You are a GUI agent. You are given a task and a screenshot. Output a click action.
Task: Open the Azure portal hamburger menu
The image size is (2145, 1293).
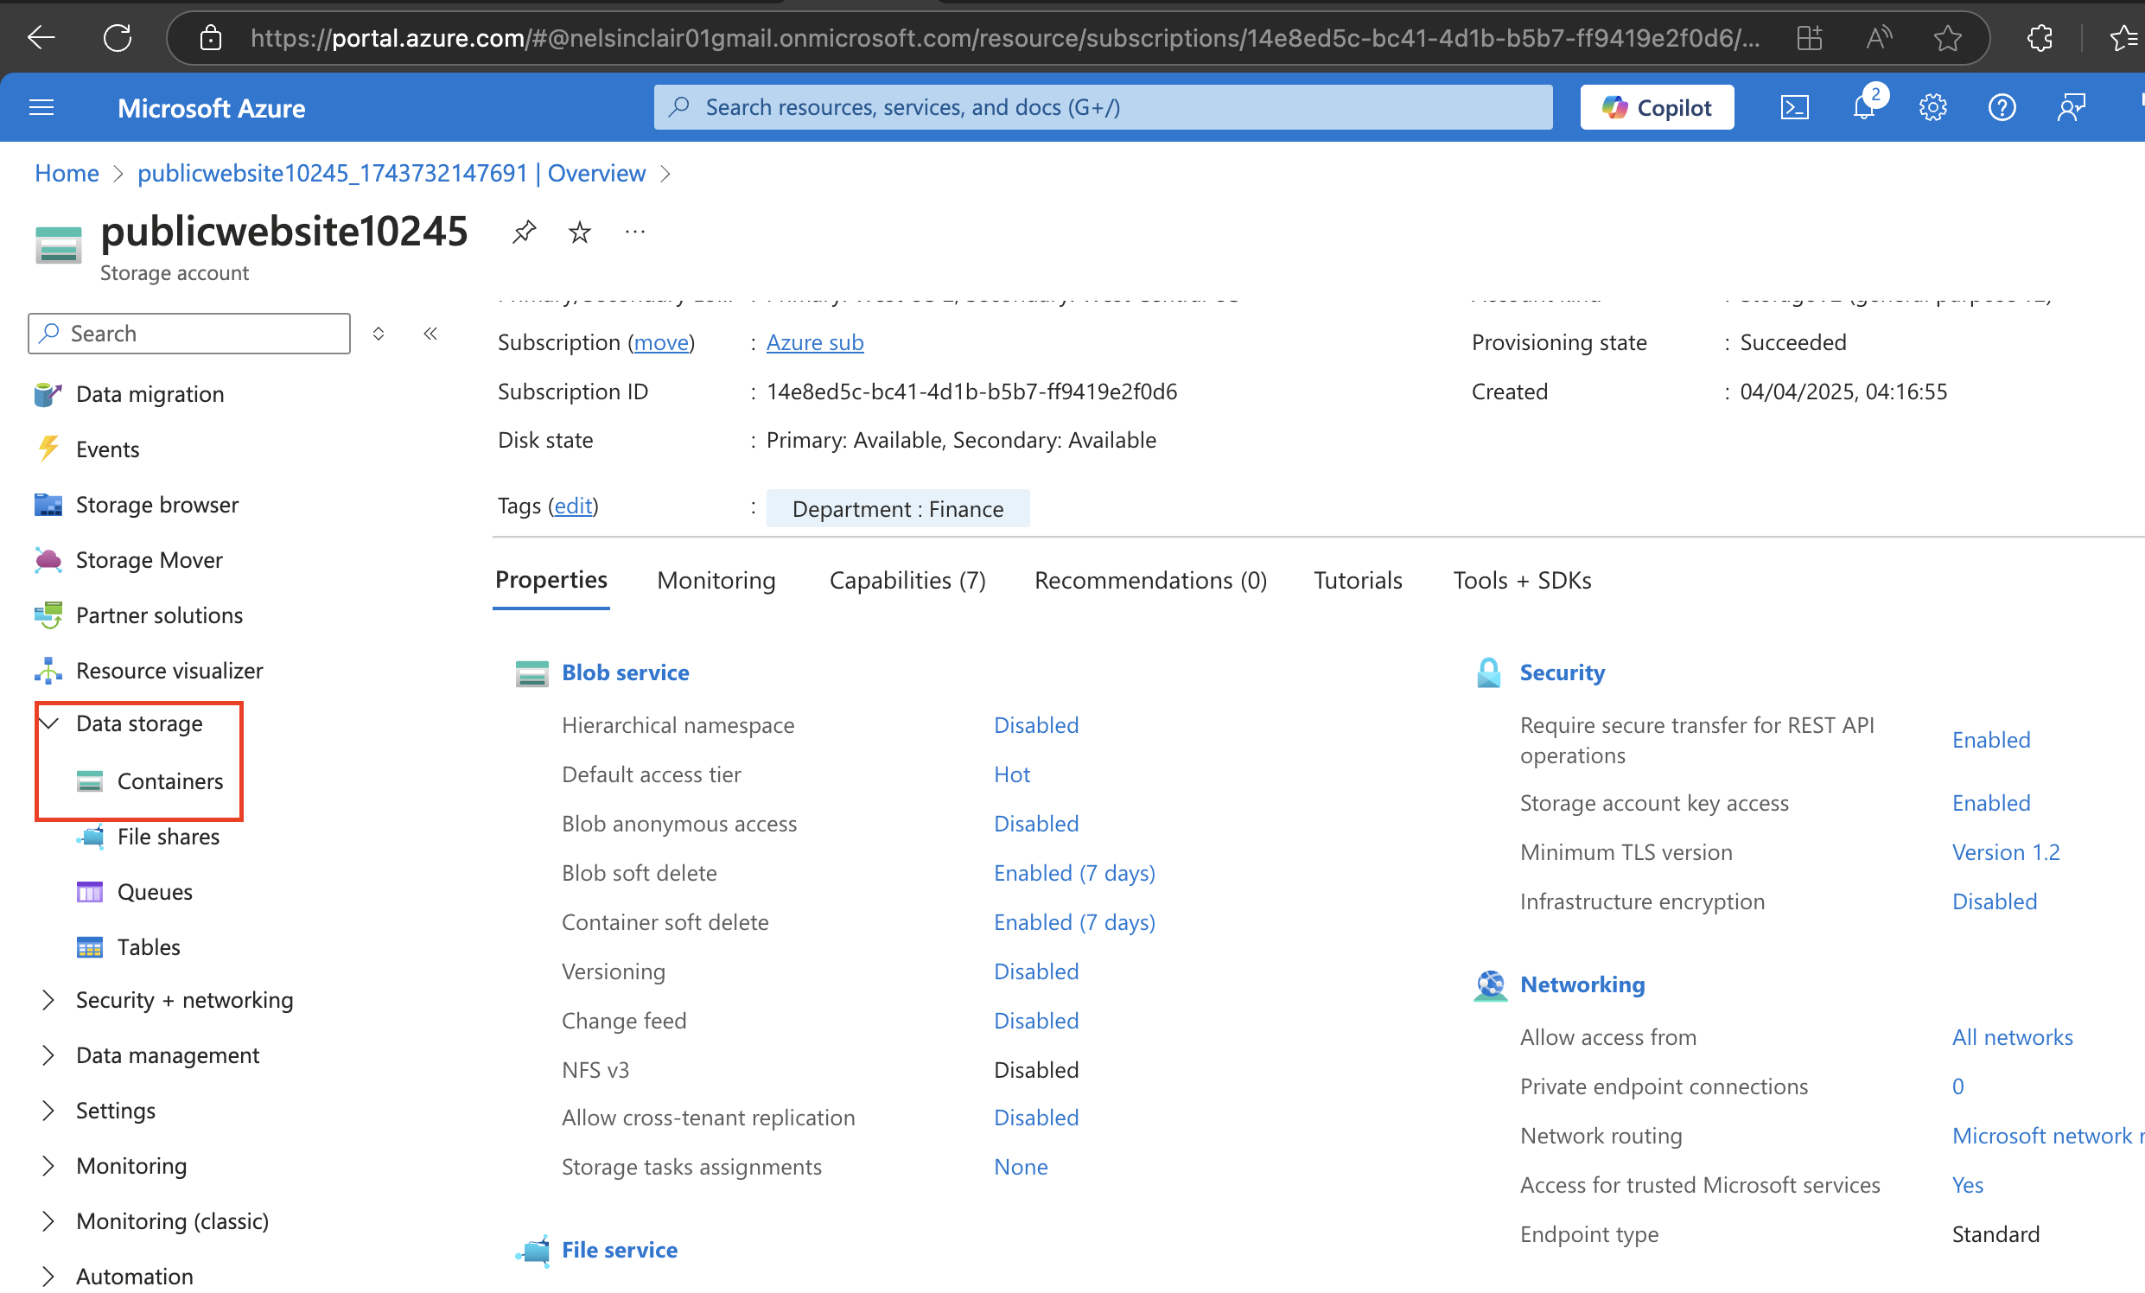[41, 107]
